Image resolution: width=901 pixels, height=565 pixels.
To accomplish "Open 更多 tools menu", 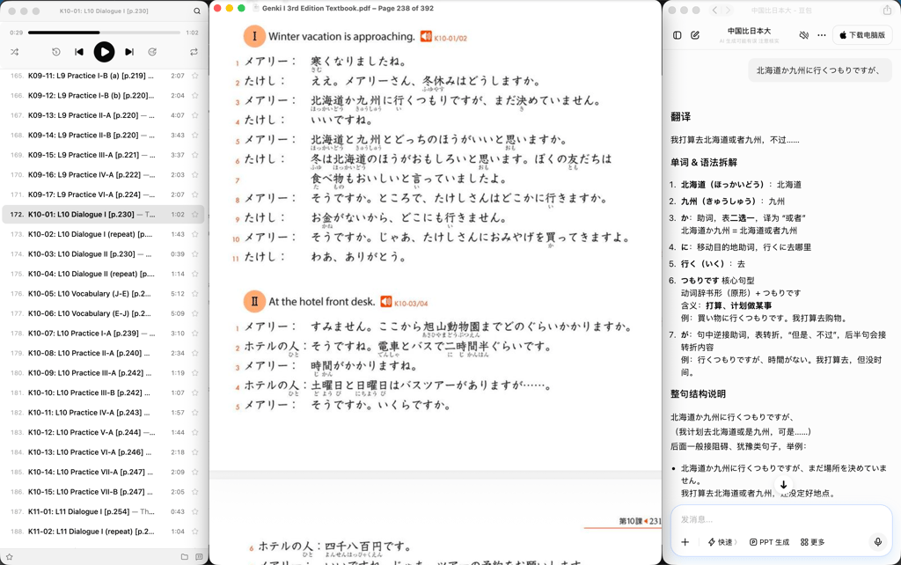I will 812,542.
